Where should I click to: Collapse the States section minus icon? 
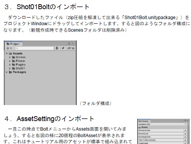click(140, 127)
